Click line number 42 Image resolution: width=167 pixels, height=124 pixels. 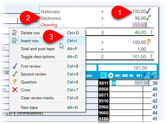point(155,101)
